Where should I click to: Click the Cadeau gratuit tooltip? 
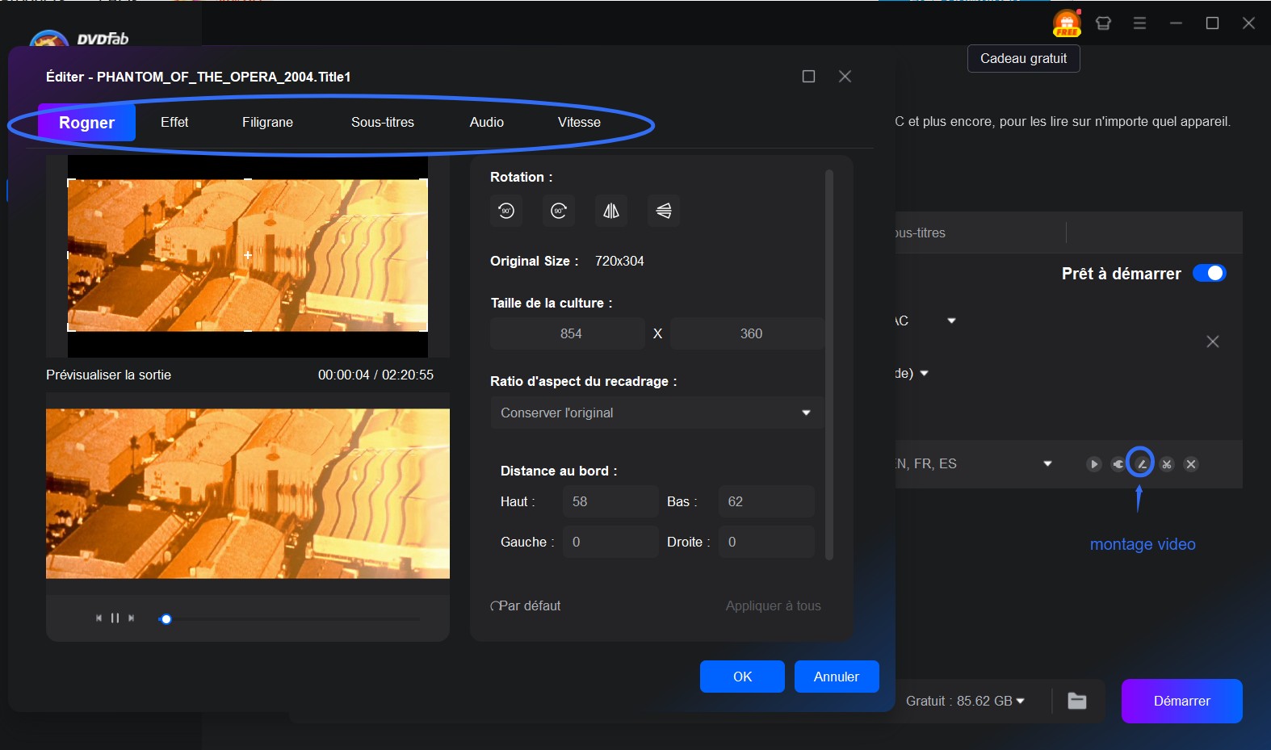tap(1023, 58)
